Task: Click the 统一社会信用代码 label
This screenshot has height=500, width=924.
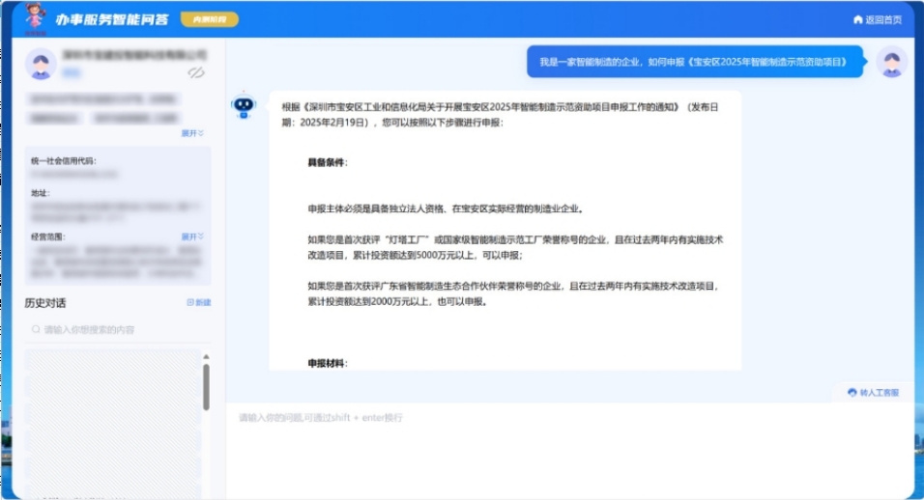Action: pos(64,160)
